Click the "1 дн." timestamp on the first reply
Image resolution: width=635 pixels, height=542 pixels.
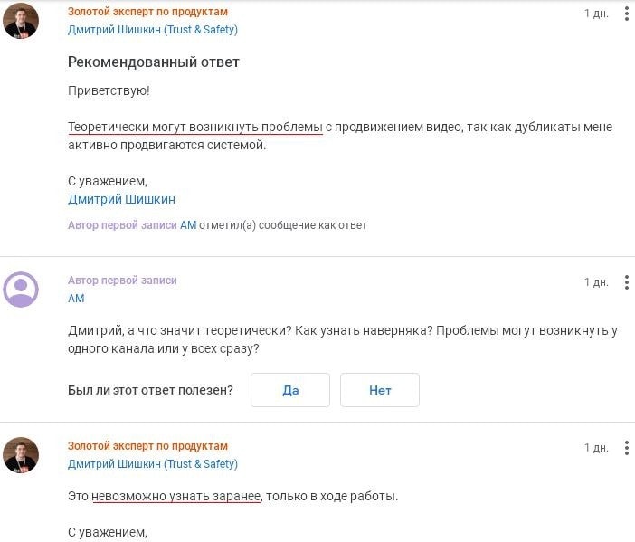point(596,14)
